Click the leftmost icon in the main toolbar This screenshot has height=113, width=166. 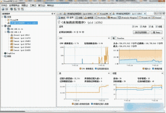click(x=3, y=9)
